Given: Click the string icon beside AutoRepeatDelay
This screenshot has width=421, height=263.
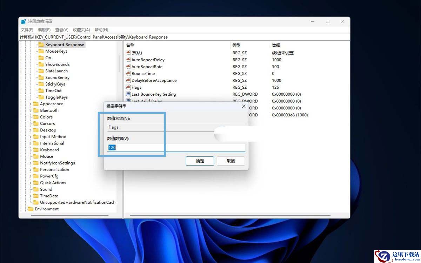Looking at the screenshot, I should click(x=128, y=60).
